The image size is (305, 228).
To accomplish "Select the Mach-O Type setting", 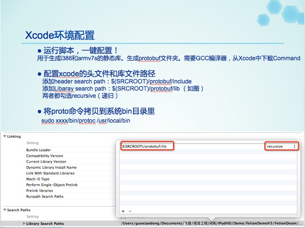I will point(38,179).
